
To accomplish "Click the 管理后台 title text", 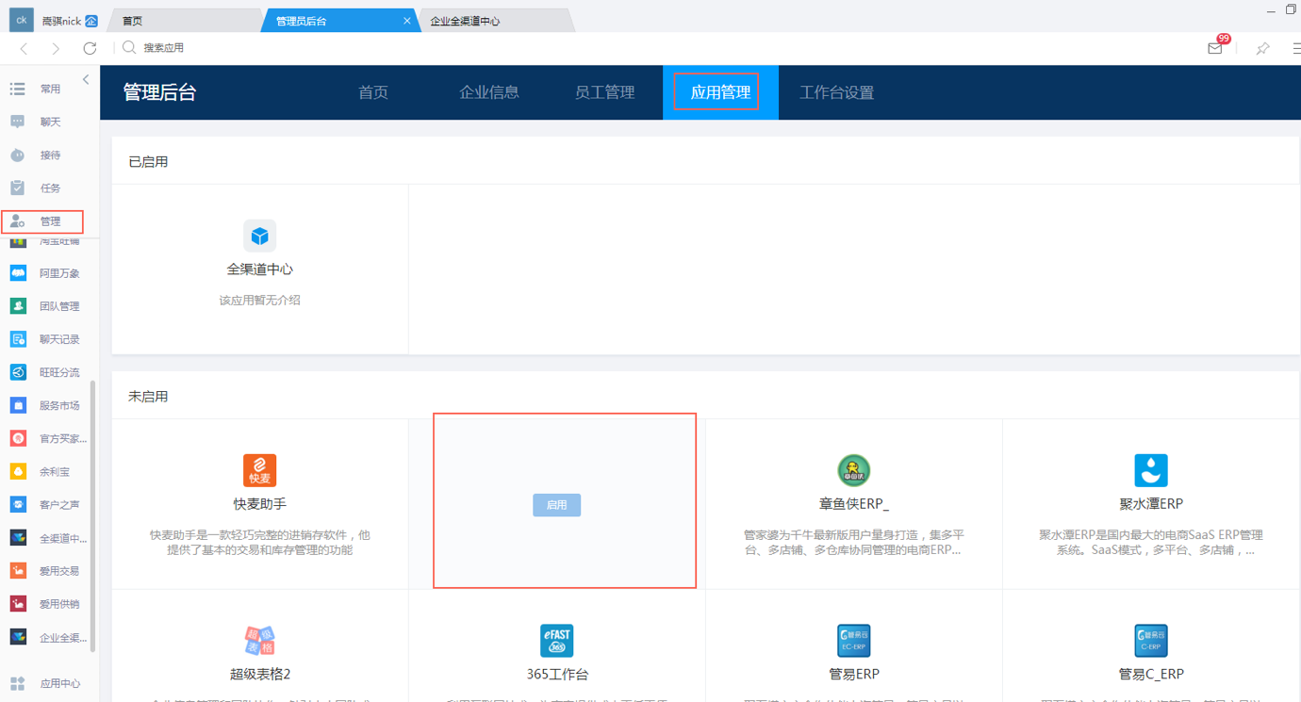I will point(160,92).
